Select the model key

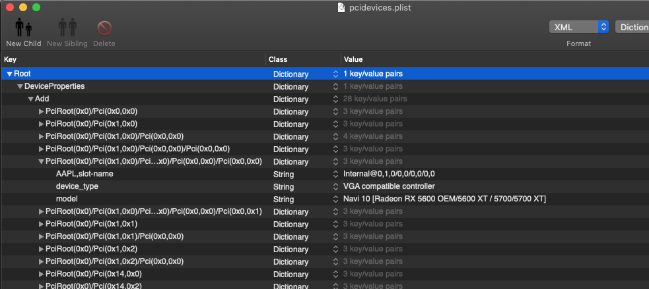[67, 199]
